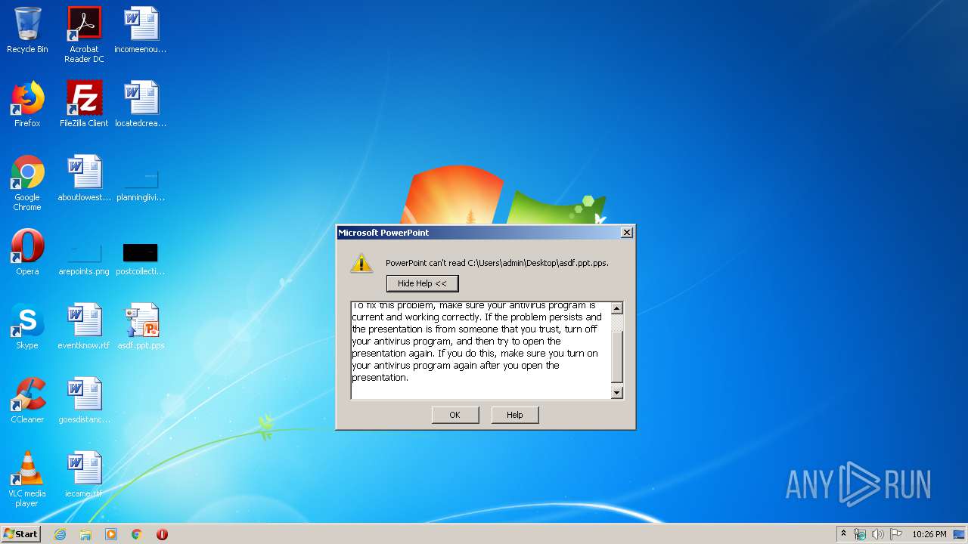Launch Firefox from desktop
The width and height of the screenshot is (968, 544).
27,104
